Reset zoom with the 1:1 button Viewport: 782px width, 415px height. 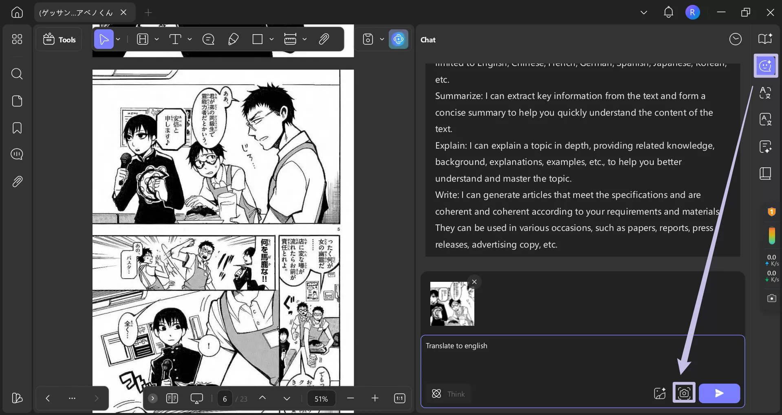click(399, 398)
